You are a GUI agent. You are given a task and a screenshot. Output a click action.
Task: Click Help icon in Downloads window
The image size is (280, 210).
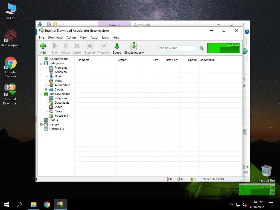click(247, 32)
